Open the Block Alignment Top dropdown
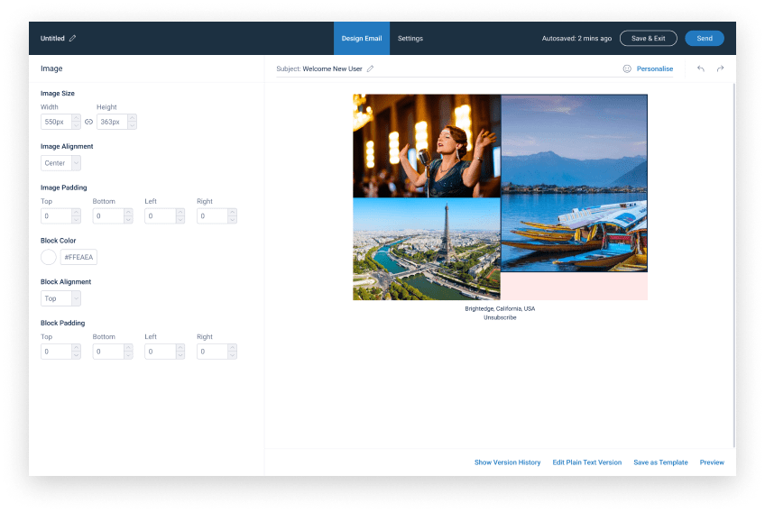Image resolution: width=765 pixels, height=512 pixels. click(x=60, y=298)
